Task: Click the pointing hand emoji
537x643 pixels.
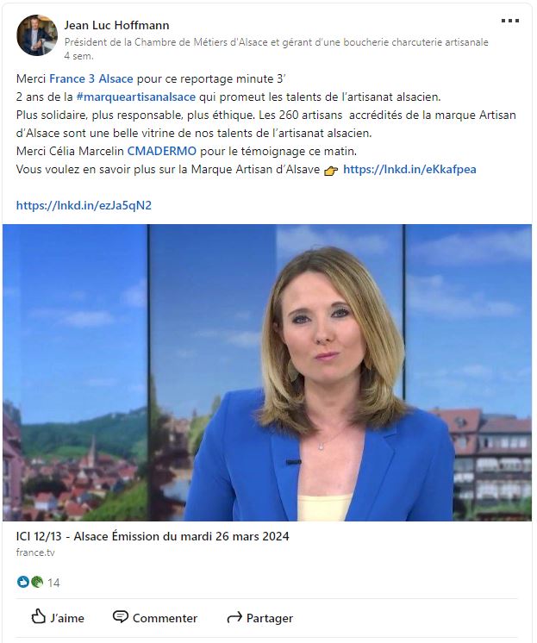Action: 331,171
